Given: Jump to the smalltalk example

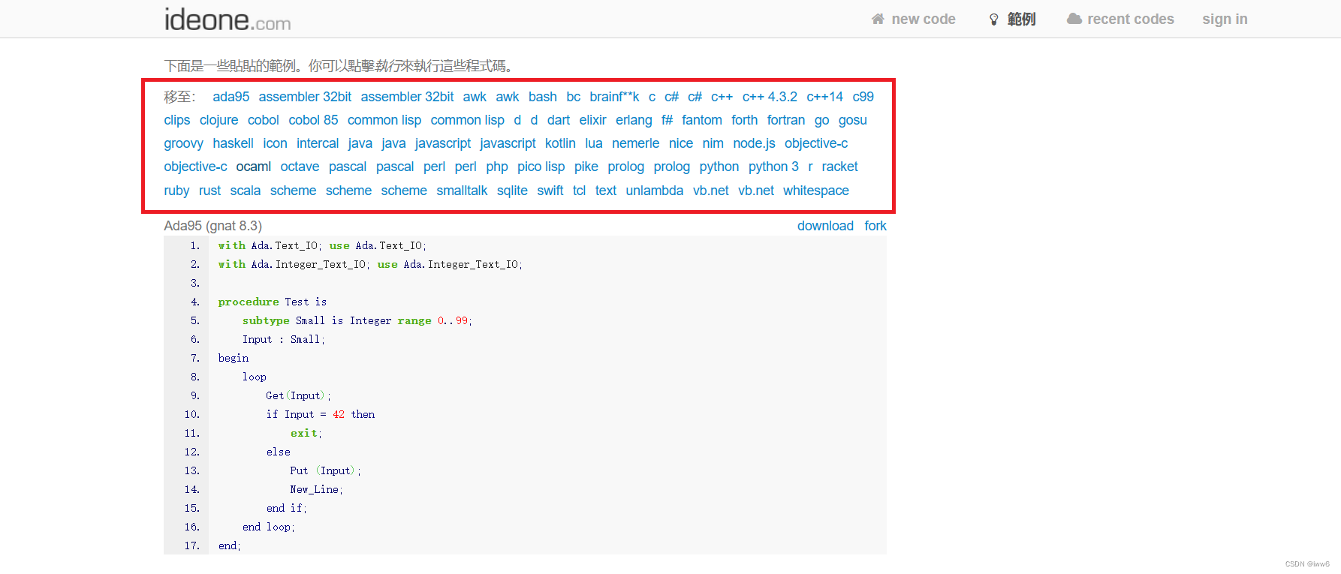Looking at the screenshot, I should [x=462, y=191].
